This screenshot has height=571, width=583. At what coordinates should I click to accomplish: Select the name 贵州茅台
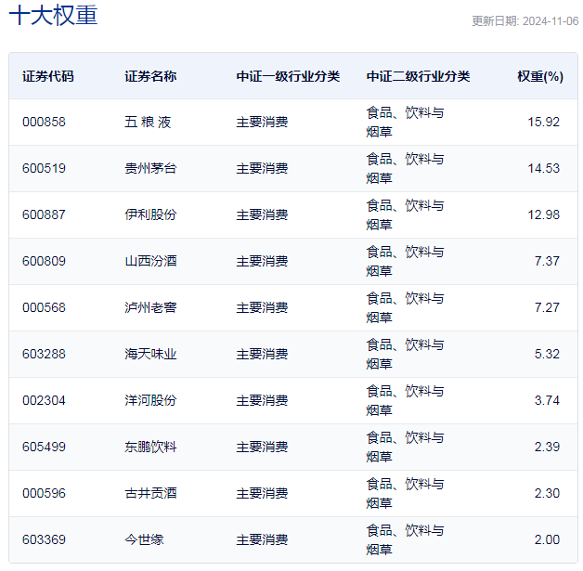click(x=150, y=168)
